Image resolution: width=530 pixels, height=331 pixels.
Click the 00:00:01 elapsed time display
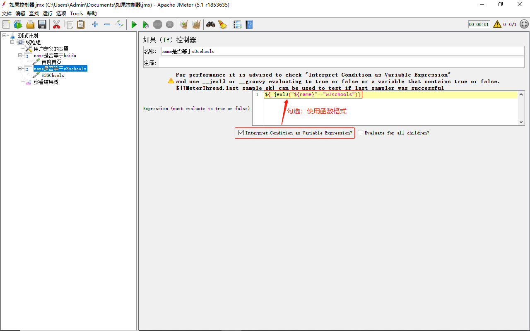tap(479, 24)
